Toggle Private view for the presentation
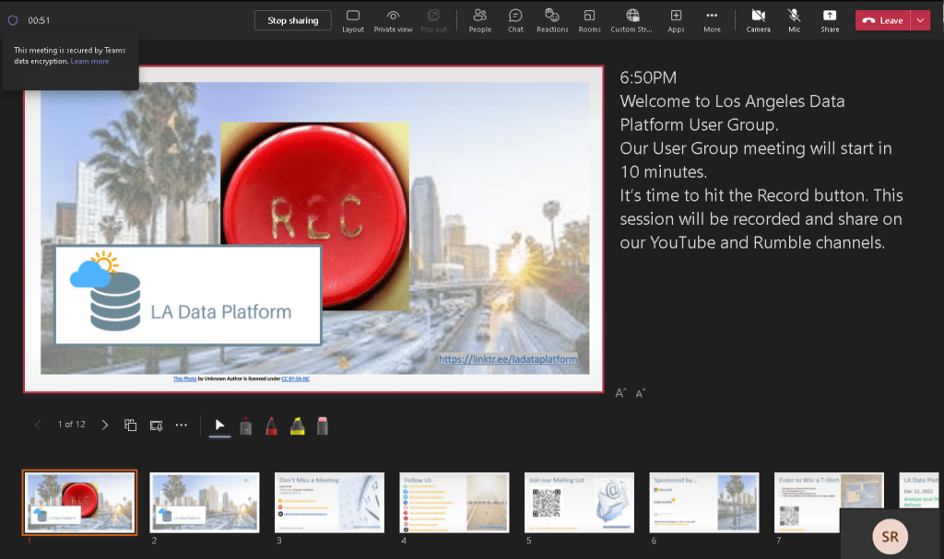The height and width of the screenshot is (559, 944). click(x=393, y=19)
